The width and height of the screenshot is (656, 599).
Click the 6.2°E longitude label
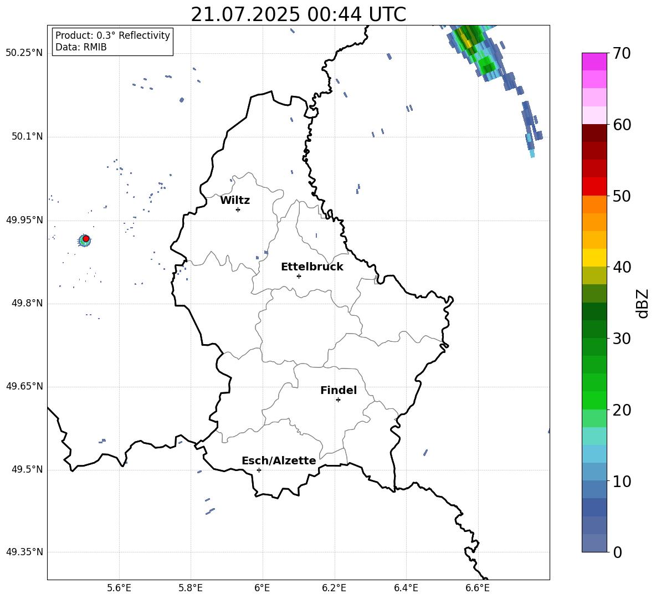tap(334, 588)
